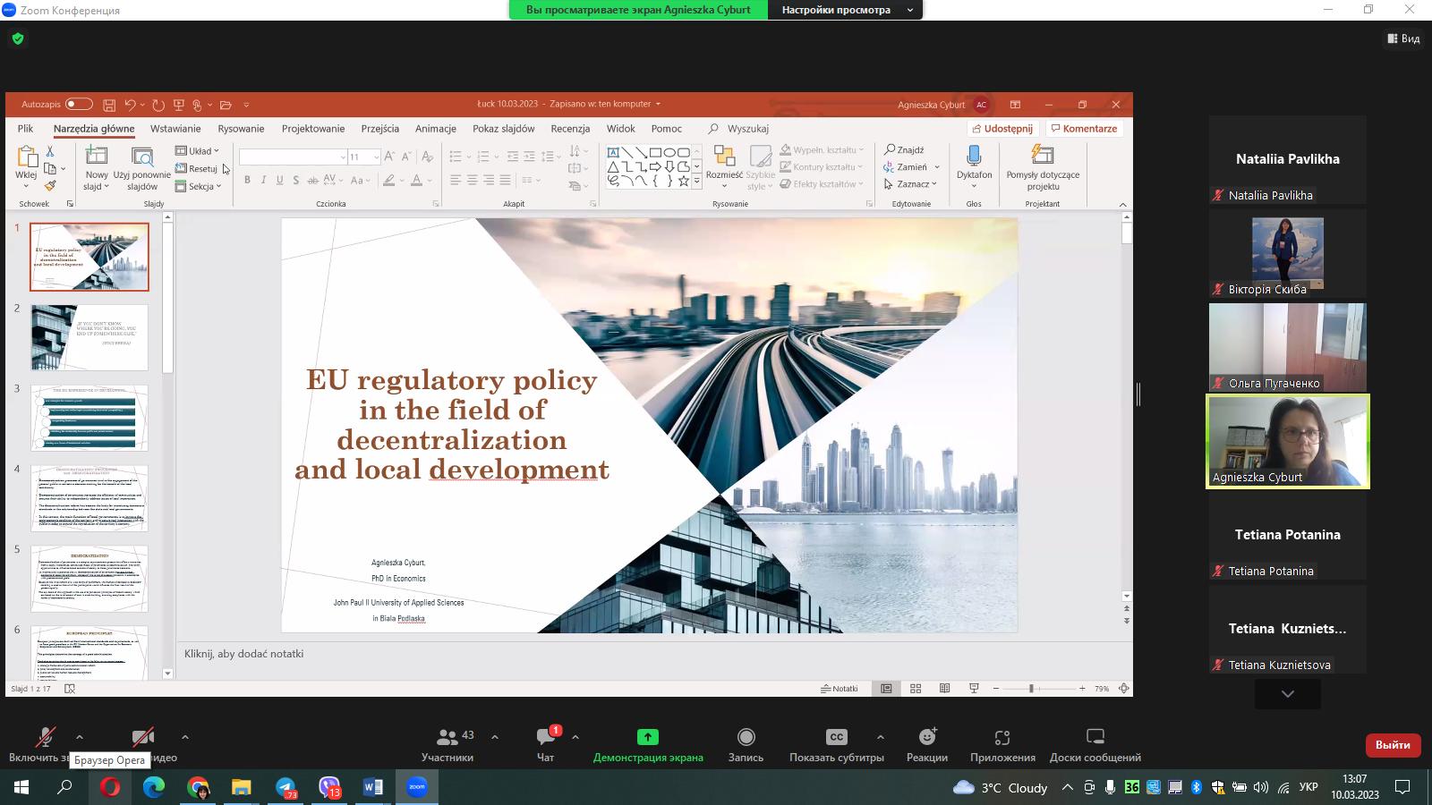Image resolution: width=1432 pixels, height=805 pixels.
Task: Turn on the camera video button
Action: (143, 738)
